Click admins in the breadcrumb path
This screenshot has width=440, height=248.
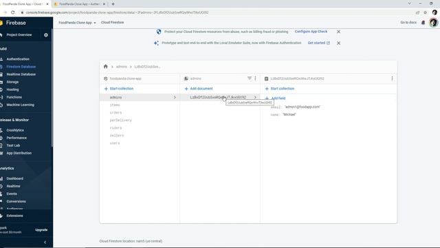(x=122, y=67)
